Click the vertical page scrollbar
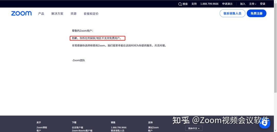Image resolution: width=277 pixels, height=132 pixels. pyautogui.click(x=275, y=47)
